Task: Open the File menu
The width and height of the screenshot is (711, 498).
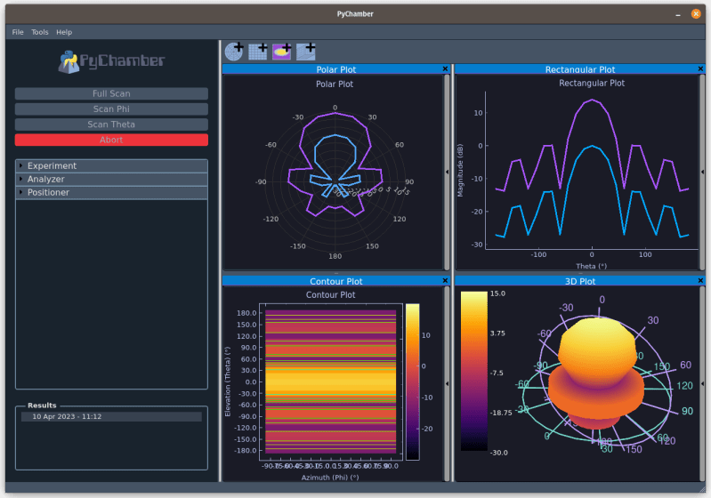Action: pyautogui.click(x=18, y=32)
